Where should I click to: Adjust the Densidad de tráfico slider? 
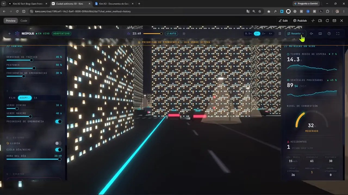[34, 60]
